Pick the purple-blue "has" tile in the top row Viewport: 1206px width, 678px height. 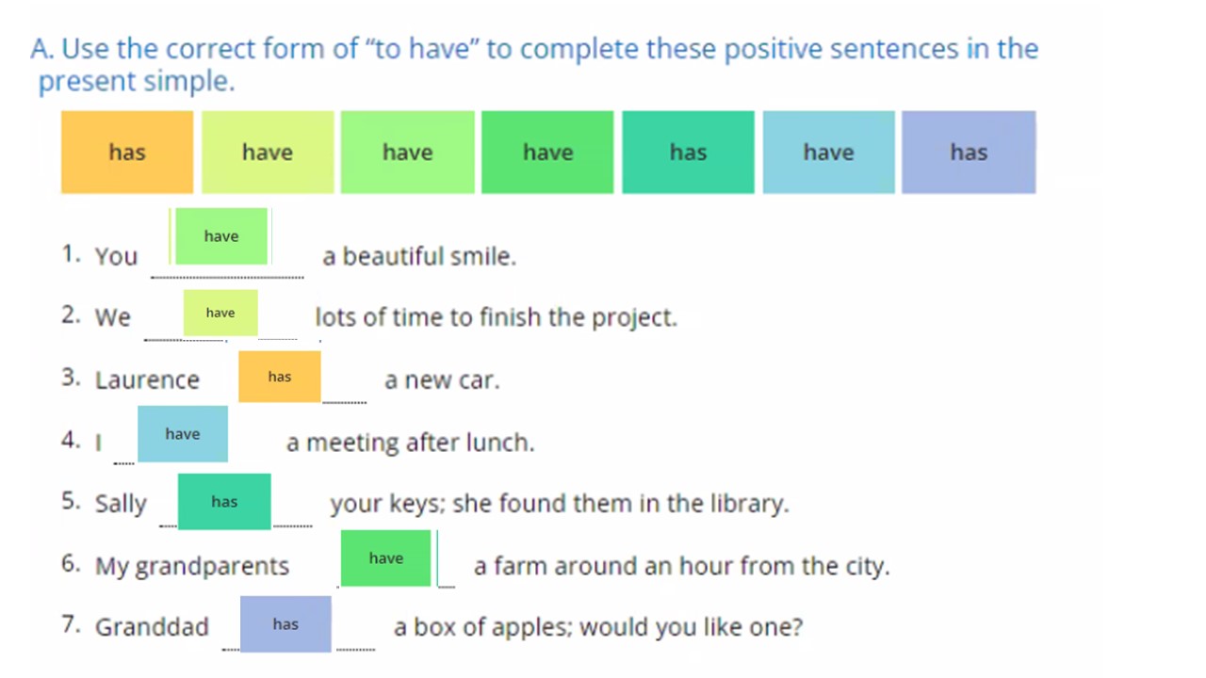click(x=969, y=153)
